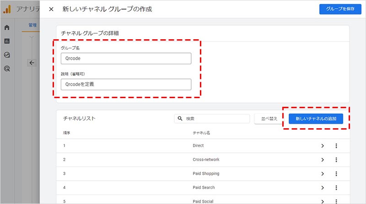Open Reports icon in left sidebar
Viewport: 366px width, 204px height.
point(7,41)
